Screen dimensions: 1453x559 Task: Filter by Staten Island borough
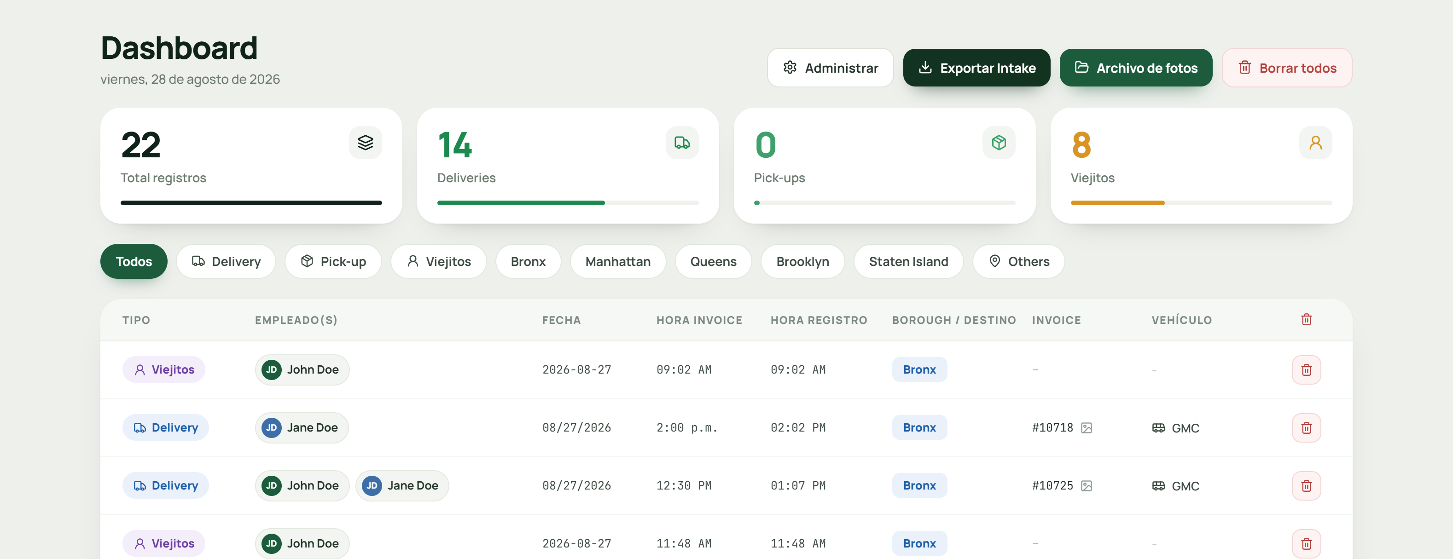[x=908, y=261]
